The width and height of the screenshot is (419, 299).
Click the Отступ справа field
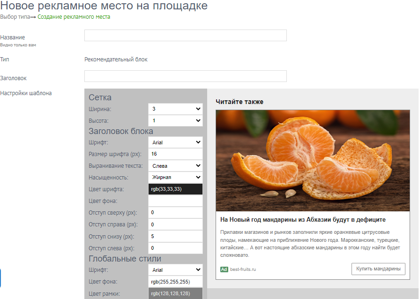[x=175, y=224]
